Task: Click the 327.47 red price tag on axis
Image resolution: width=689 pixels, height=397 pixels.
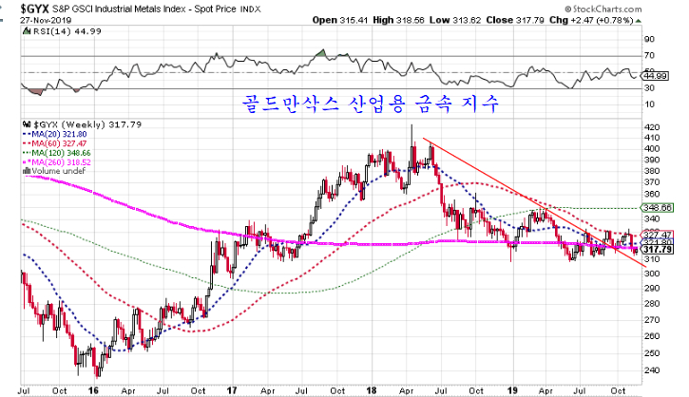Action: click(658, 235)
